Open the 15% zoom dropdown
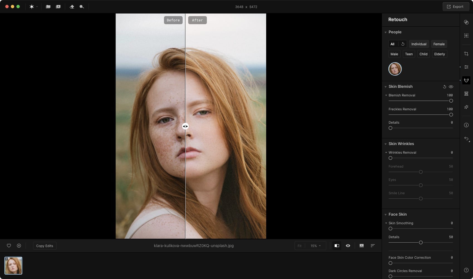473x279 pixels. click(x=316, y=246)
